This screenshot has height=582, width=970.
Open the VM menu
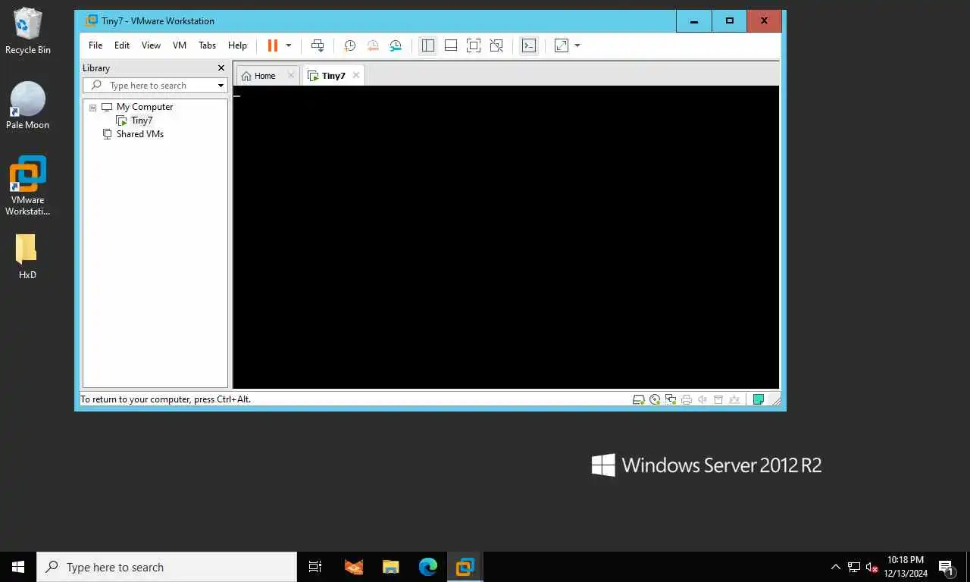(x=180, y=45)
